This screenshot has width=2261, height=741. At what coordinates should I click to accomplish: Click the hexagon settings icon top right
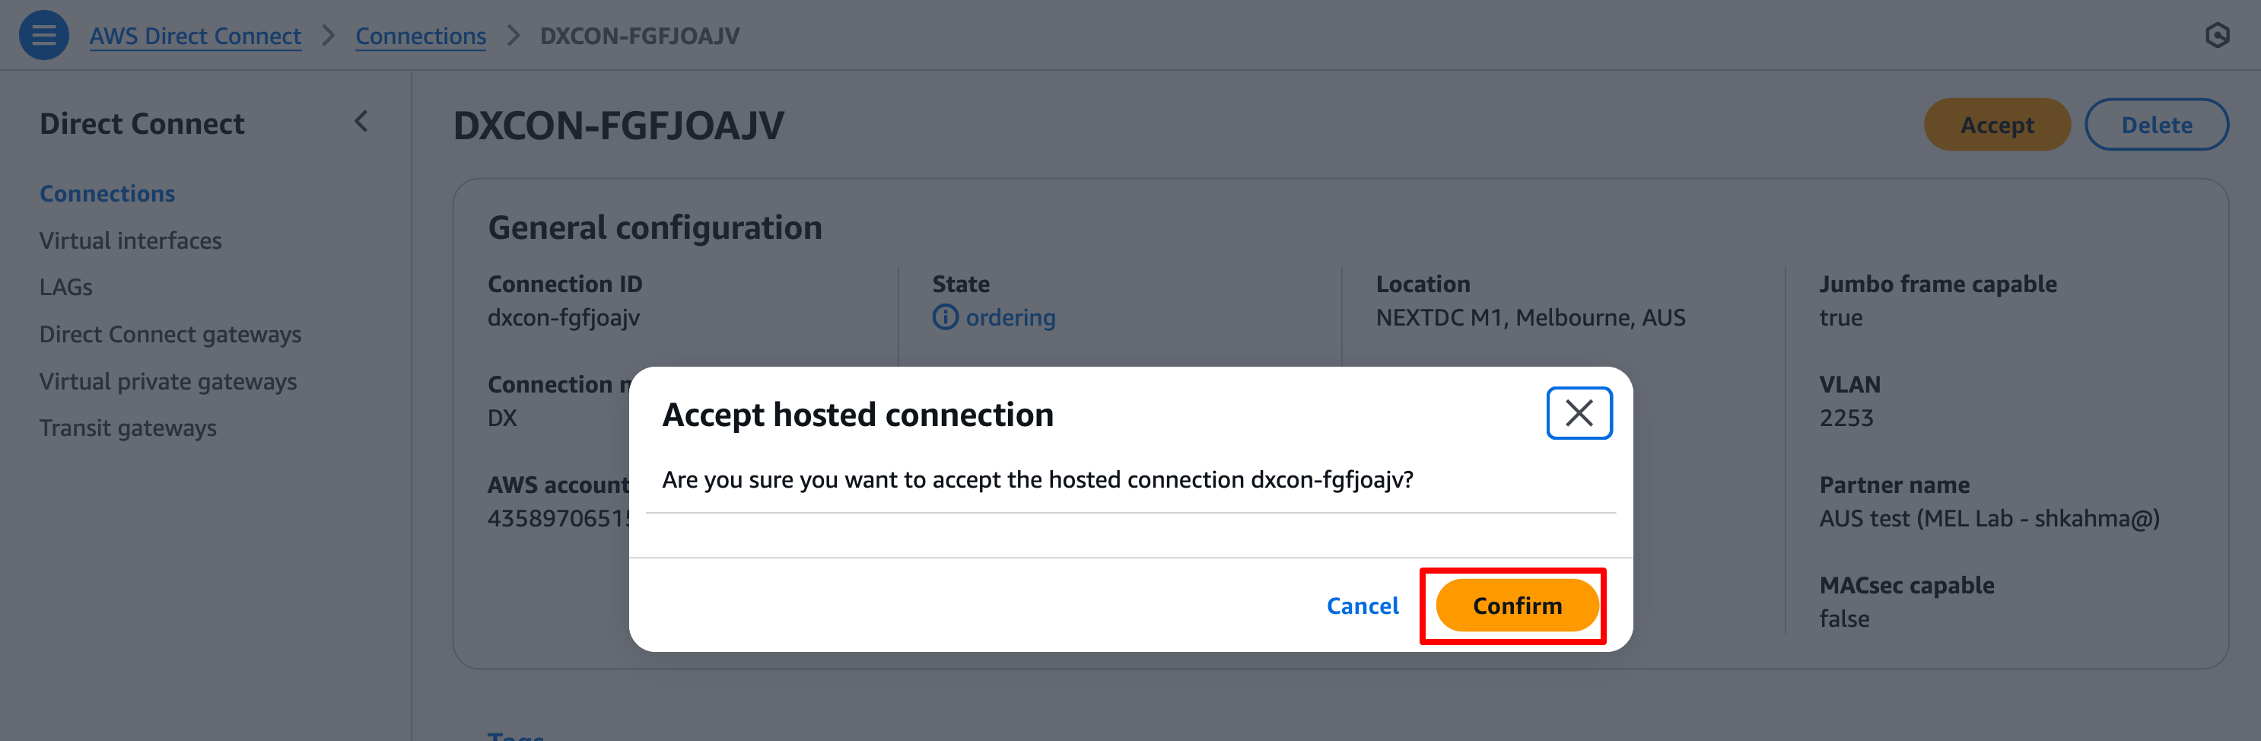tap(2217, 35)
